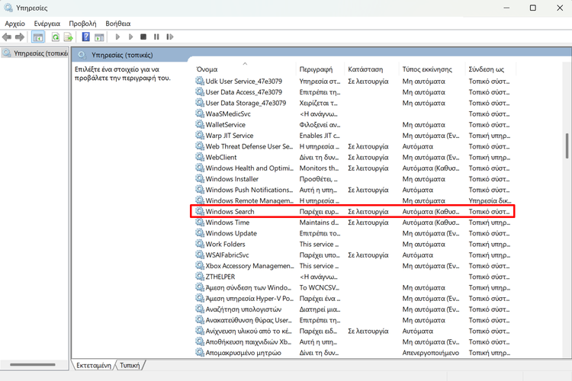
Task: Open the Ενέργεια menu
Action: tap(47, 24)
